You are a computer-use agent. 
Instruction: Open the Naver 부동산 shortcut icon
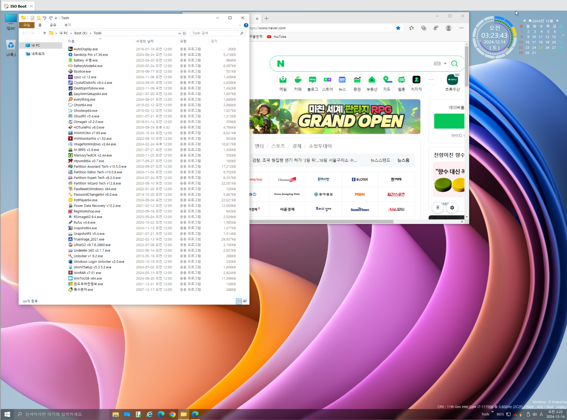click(372, 80)
